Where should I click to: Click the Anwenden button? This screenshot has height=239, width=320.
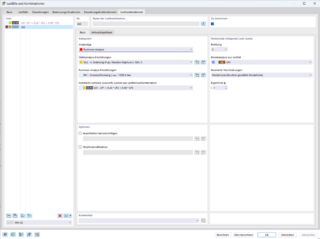[308, 235]
